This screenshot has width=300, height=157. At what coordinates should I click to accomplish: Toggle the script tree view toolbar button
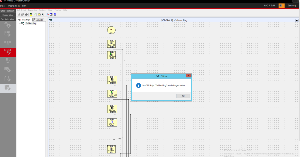pyautogui.click(x=48, y=15)
